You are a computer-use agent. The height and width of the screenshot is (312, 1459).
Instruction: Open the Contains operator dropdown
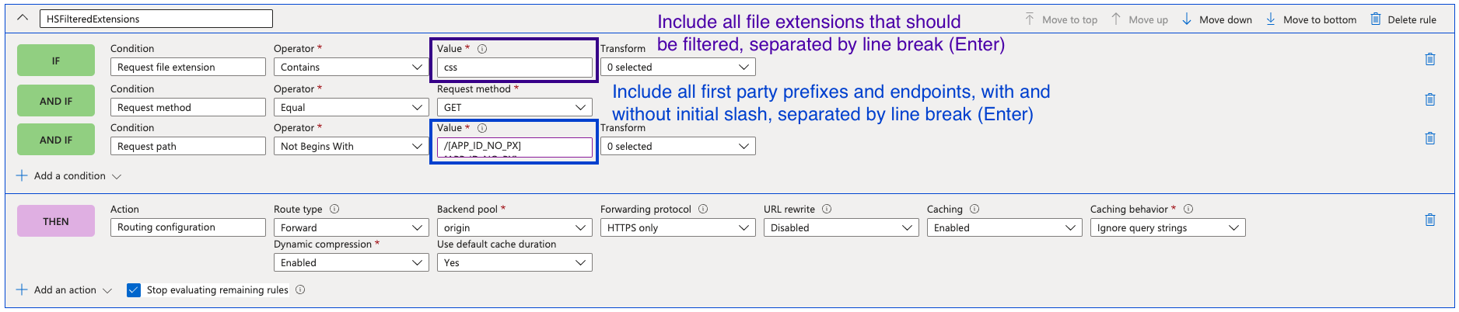351,68
